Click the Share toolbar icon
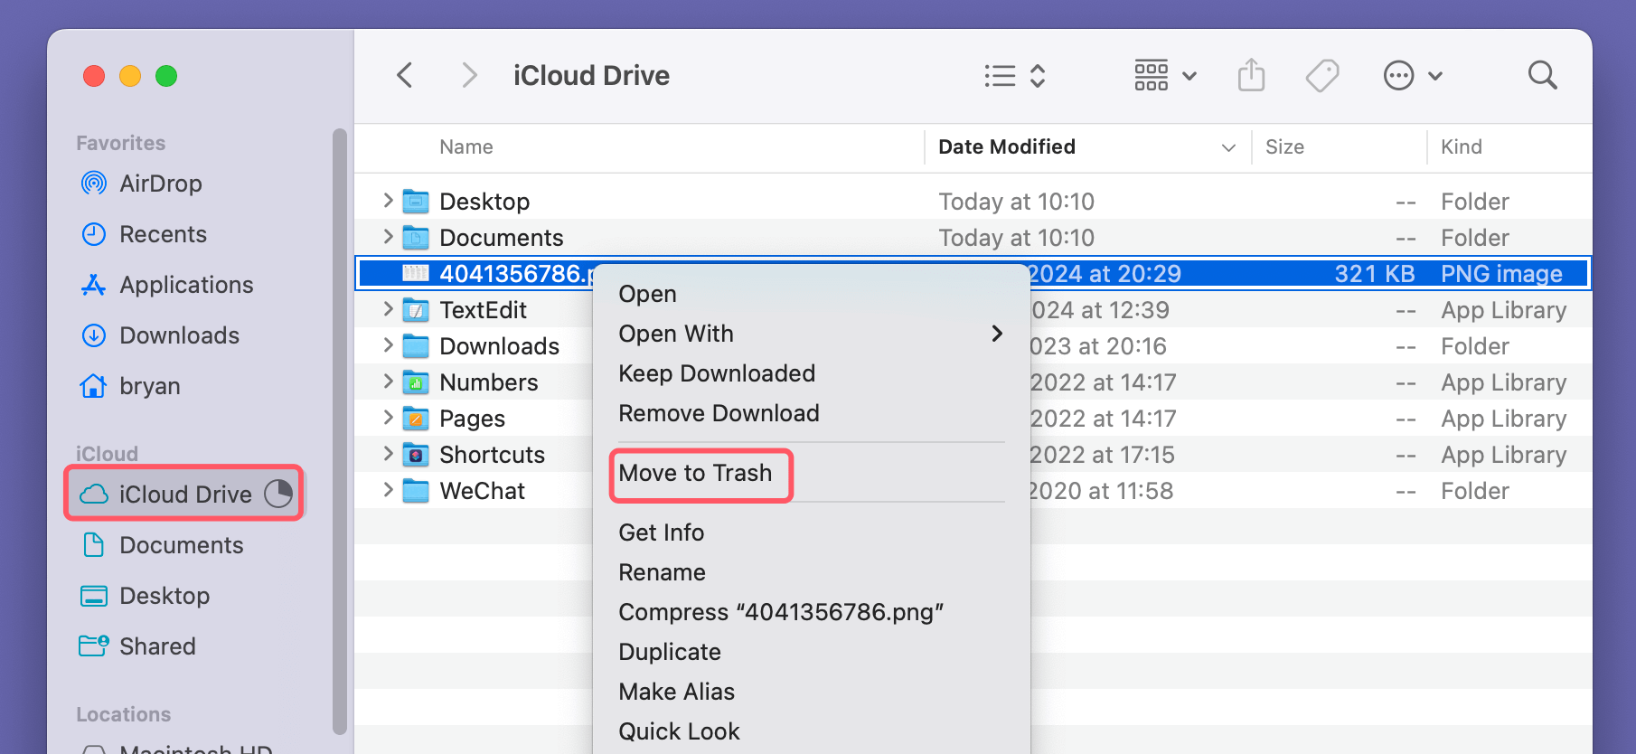Screen dimensions: 1636x754 tap(1251, 75)
